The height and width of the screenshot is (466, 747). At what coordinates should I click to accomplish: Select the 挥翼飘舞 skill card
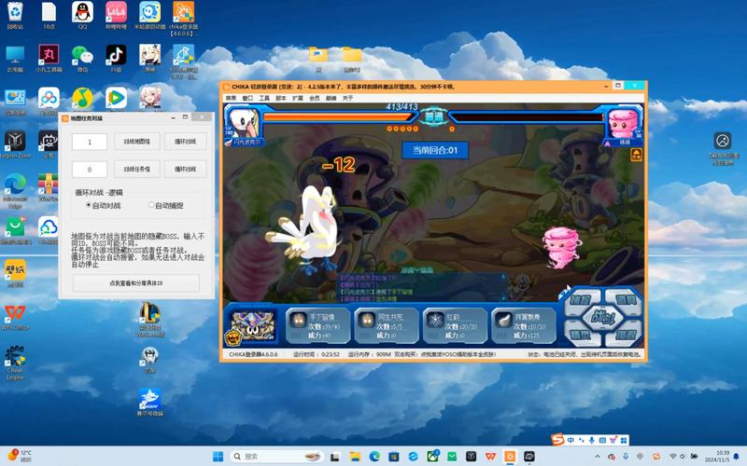523,326
